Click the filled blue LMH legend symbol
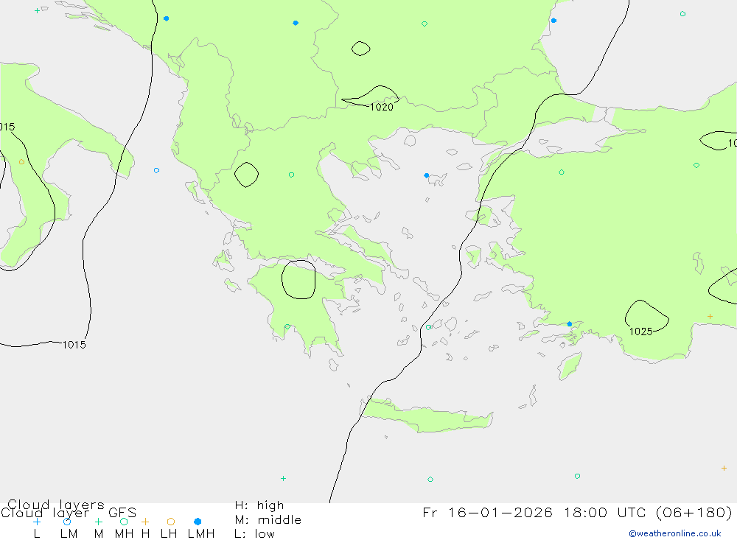This screenshot has height=540, width=737. [x=198, y=522]
